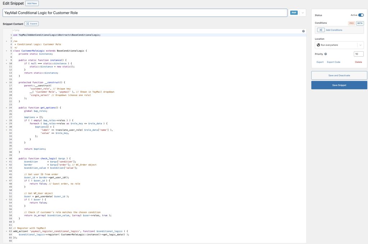Viewport: 368px width, 244px height.
Task: Click the PHP code type badge
Action: tap(294, 13)
